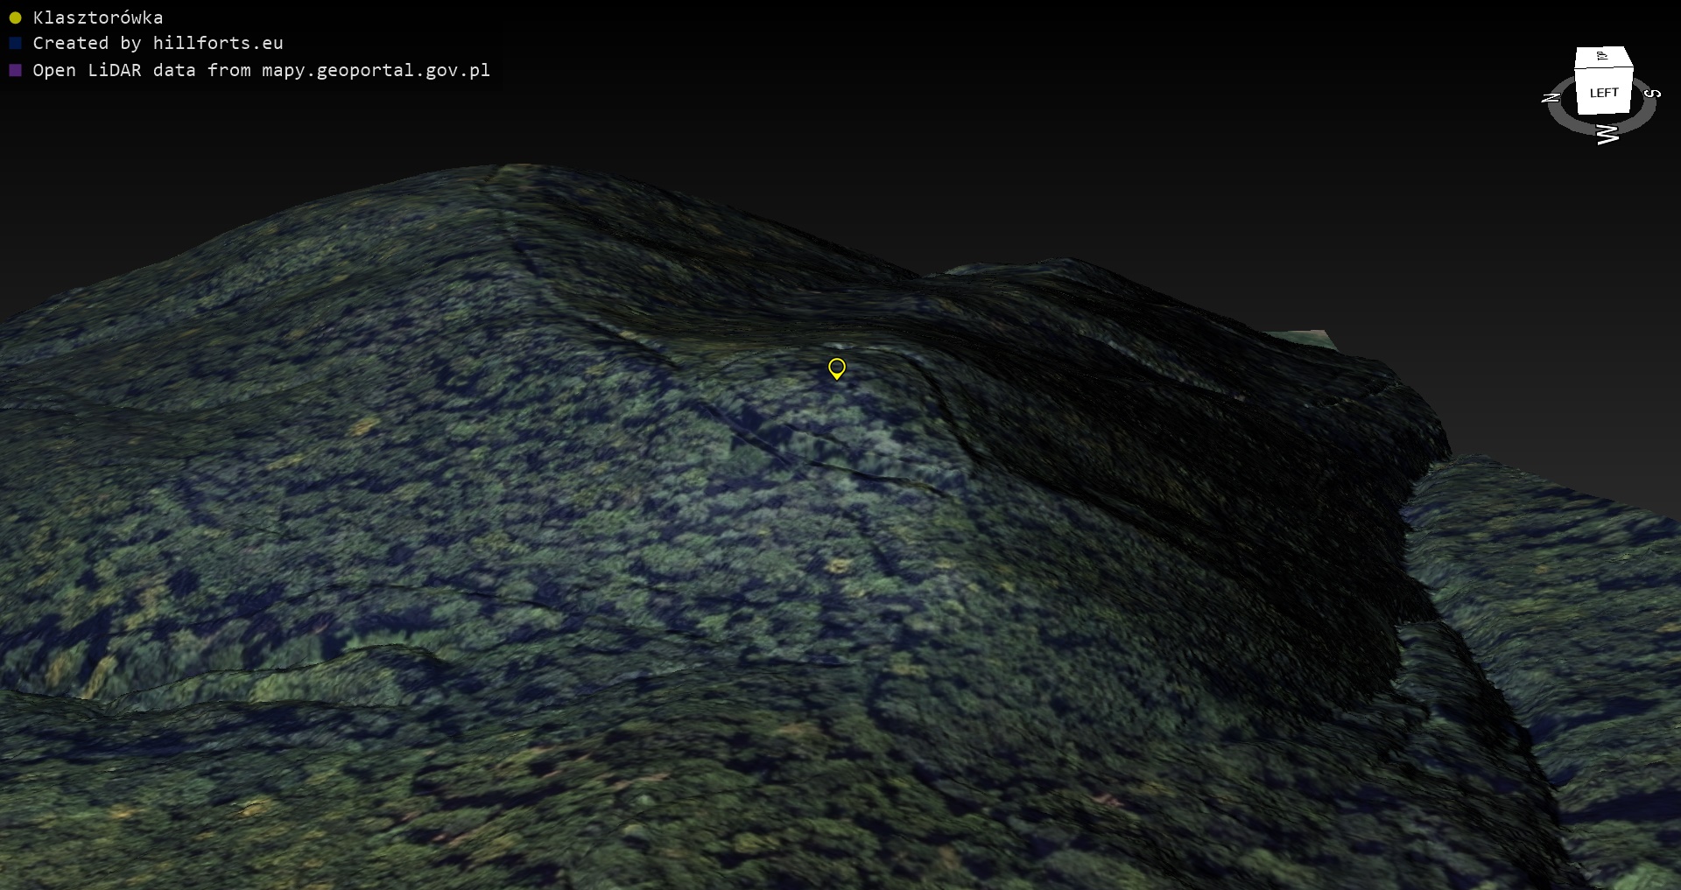This screenshot has height=890, width=1681.
Task: Click the forest canopy in the bottom-left foreground
Action: (175, 788)
